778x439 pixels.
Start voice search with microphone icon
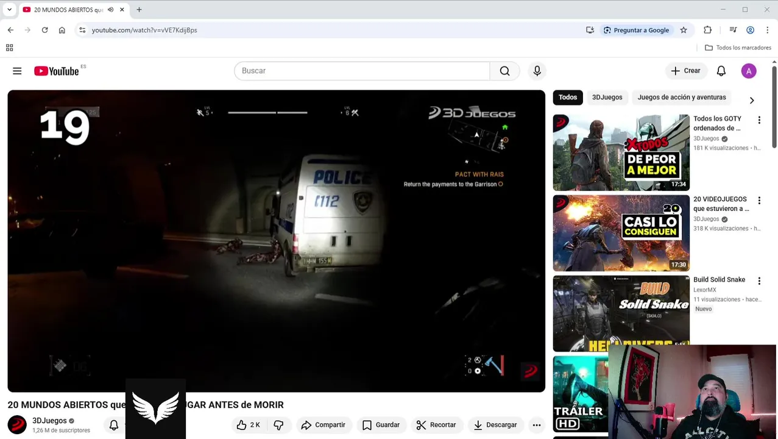[x=537, y=71]
